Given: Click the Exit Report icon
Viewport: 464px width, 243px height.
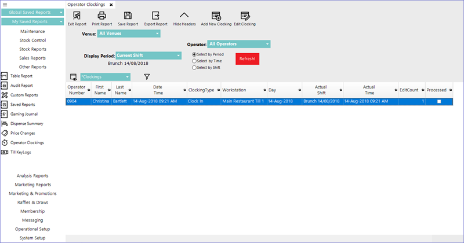Looking at the screenshot, I should coord(77,16).
